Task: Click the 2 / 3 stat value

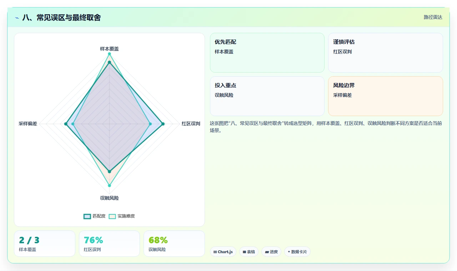Action: [29, 240]
